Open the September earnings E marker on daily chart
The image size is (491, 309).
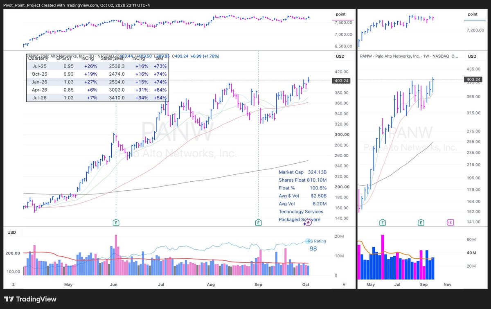pyautogui.click(x=258, y=222)
